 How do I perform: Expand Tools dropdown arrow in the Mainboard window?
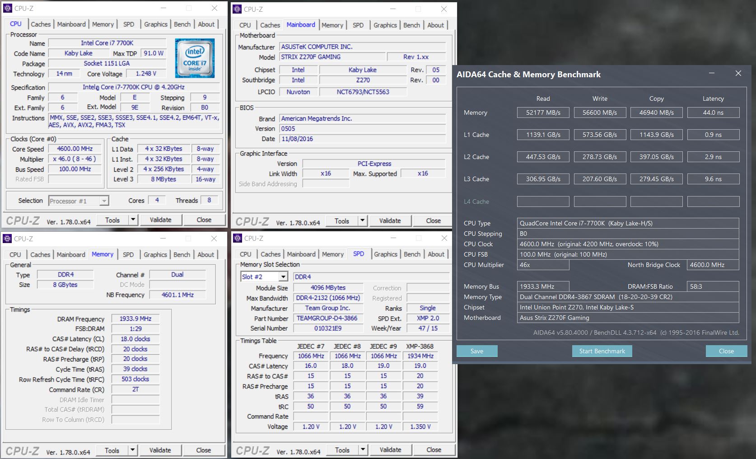click(x=362, y=220)
